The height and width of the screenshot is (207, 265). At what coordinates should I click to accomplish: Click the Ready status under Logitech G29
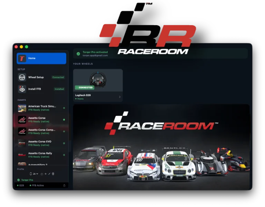(79, 99)
